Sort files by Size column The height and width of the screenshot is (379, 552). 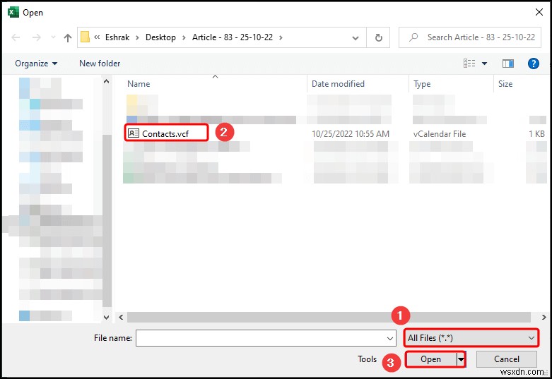click(505, 84)
